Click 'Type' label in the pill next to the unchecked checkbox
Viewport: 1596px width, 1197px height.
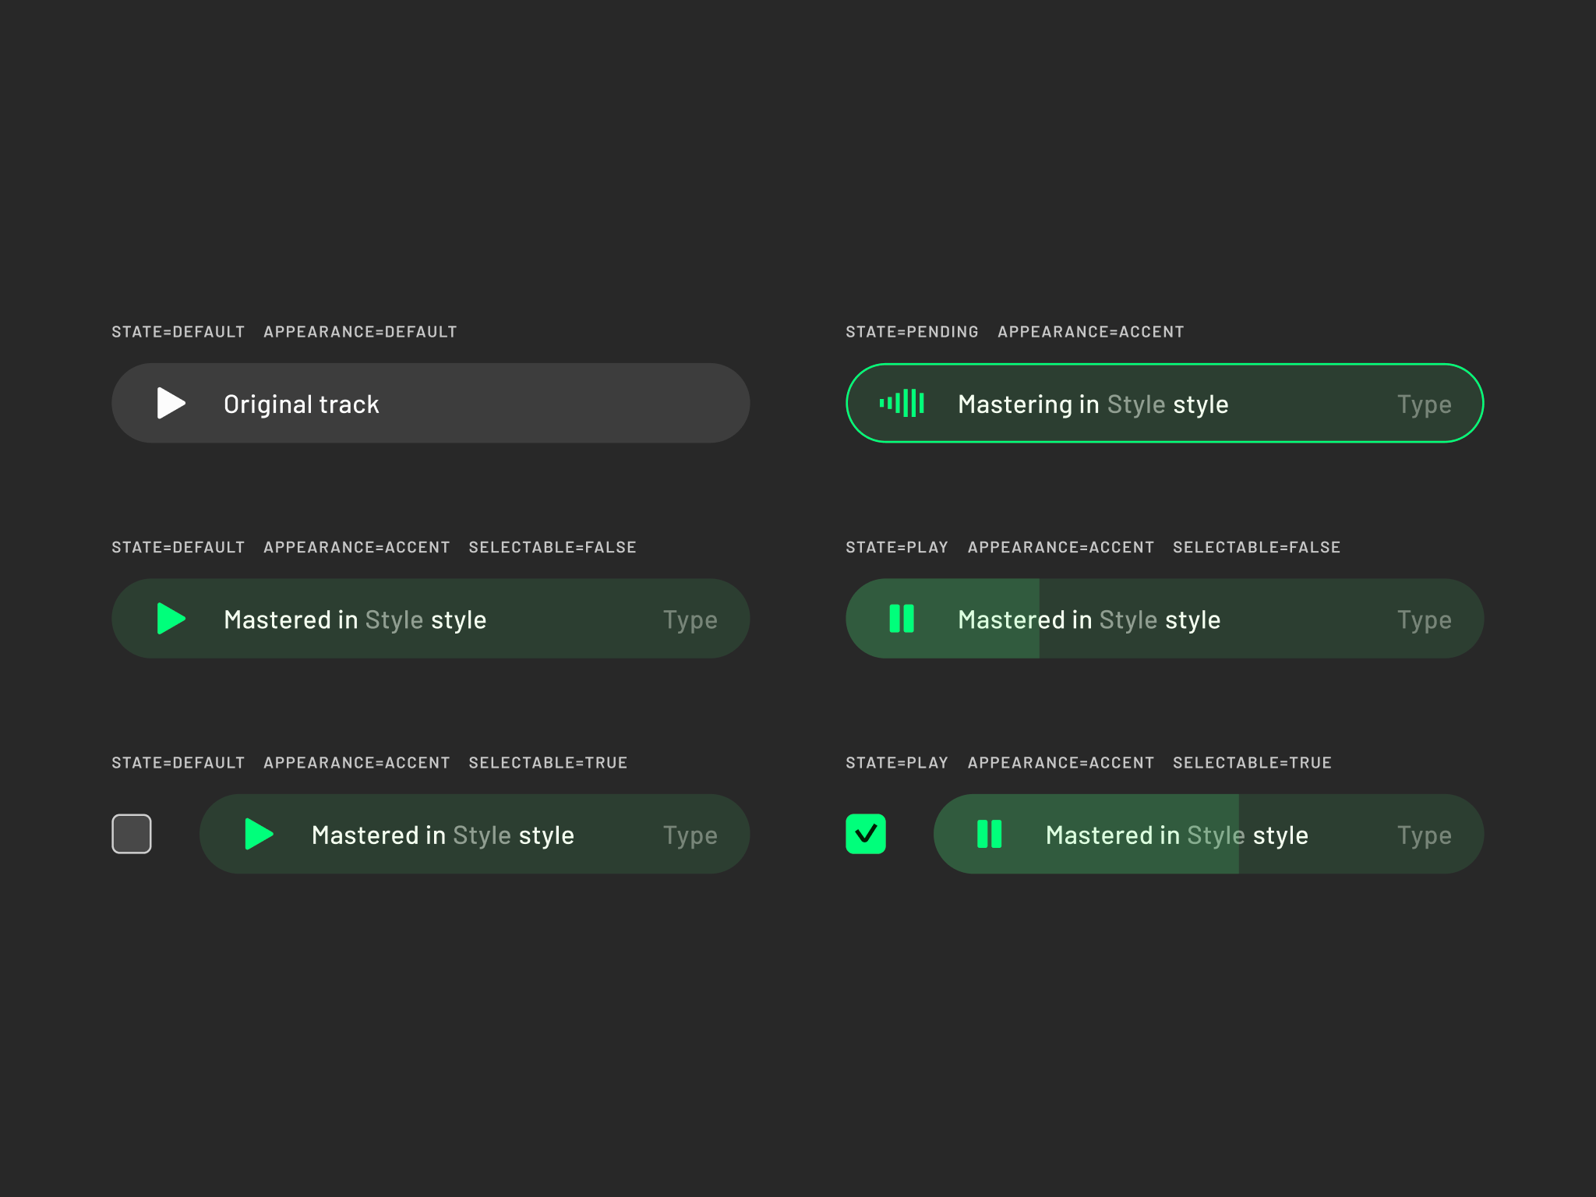click(x=690, y=835)
